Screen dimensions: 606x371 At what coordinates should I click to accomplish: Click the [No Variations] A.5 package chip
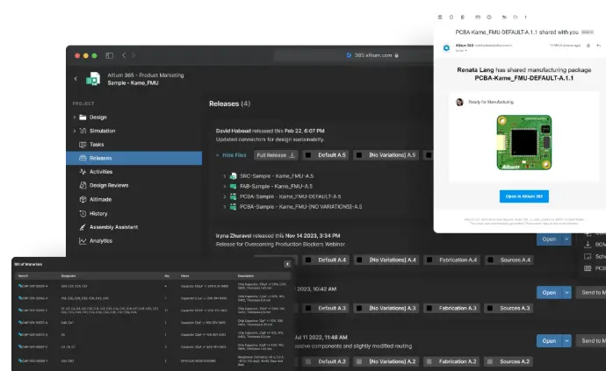(x=386, y=155)
